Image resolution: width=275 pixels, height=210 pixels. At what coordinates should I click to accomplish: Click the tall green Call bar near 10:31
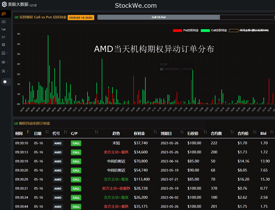point(102,81)
